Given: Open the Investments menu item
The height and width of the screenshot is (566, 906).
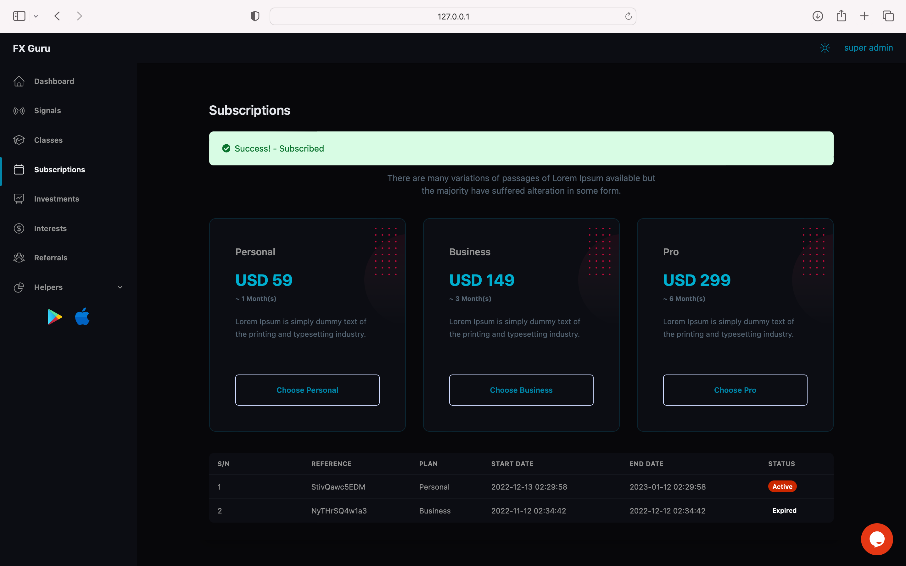Looking at the screenshot, I should tap(57, 199).
